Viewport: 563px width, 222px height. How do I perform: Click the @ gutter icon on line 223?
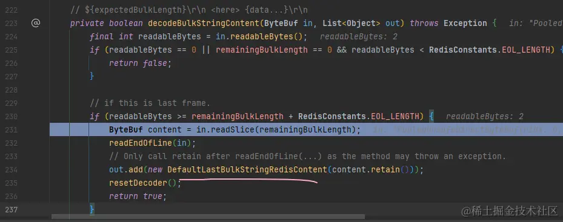coord(36,24)
